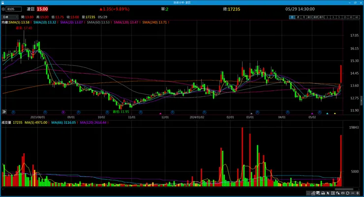Click the stock code field 8105

(14, 9)
